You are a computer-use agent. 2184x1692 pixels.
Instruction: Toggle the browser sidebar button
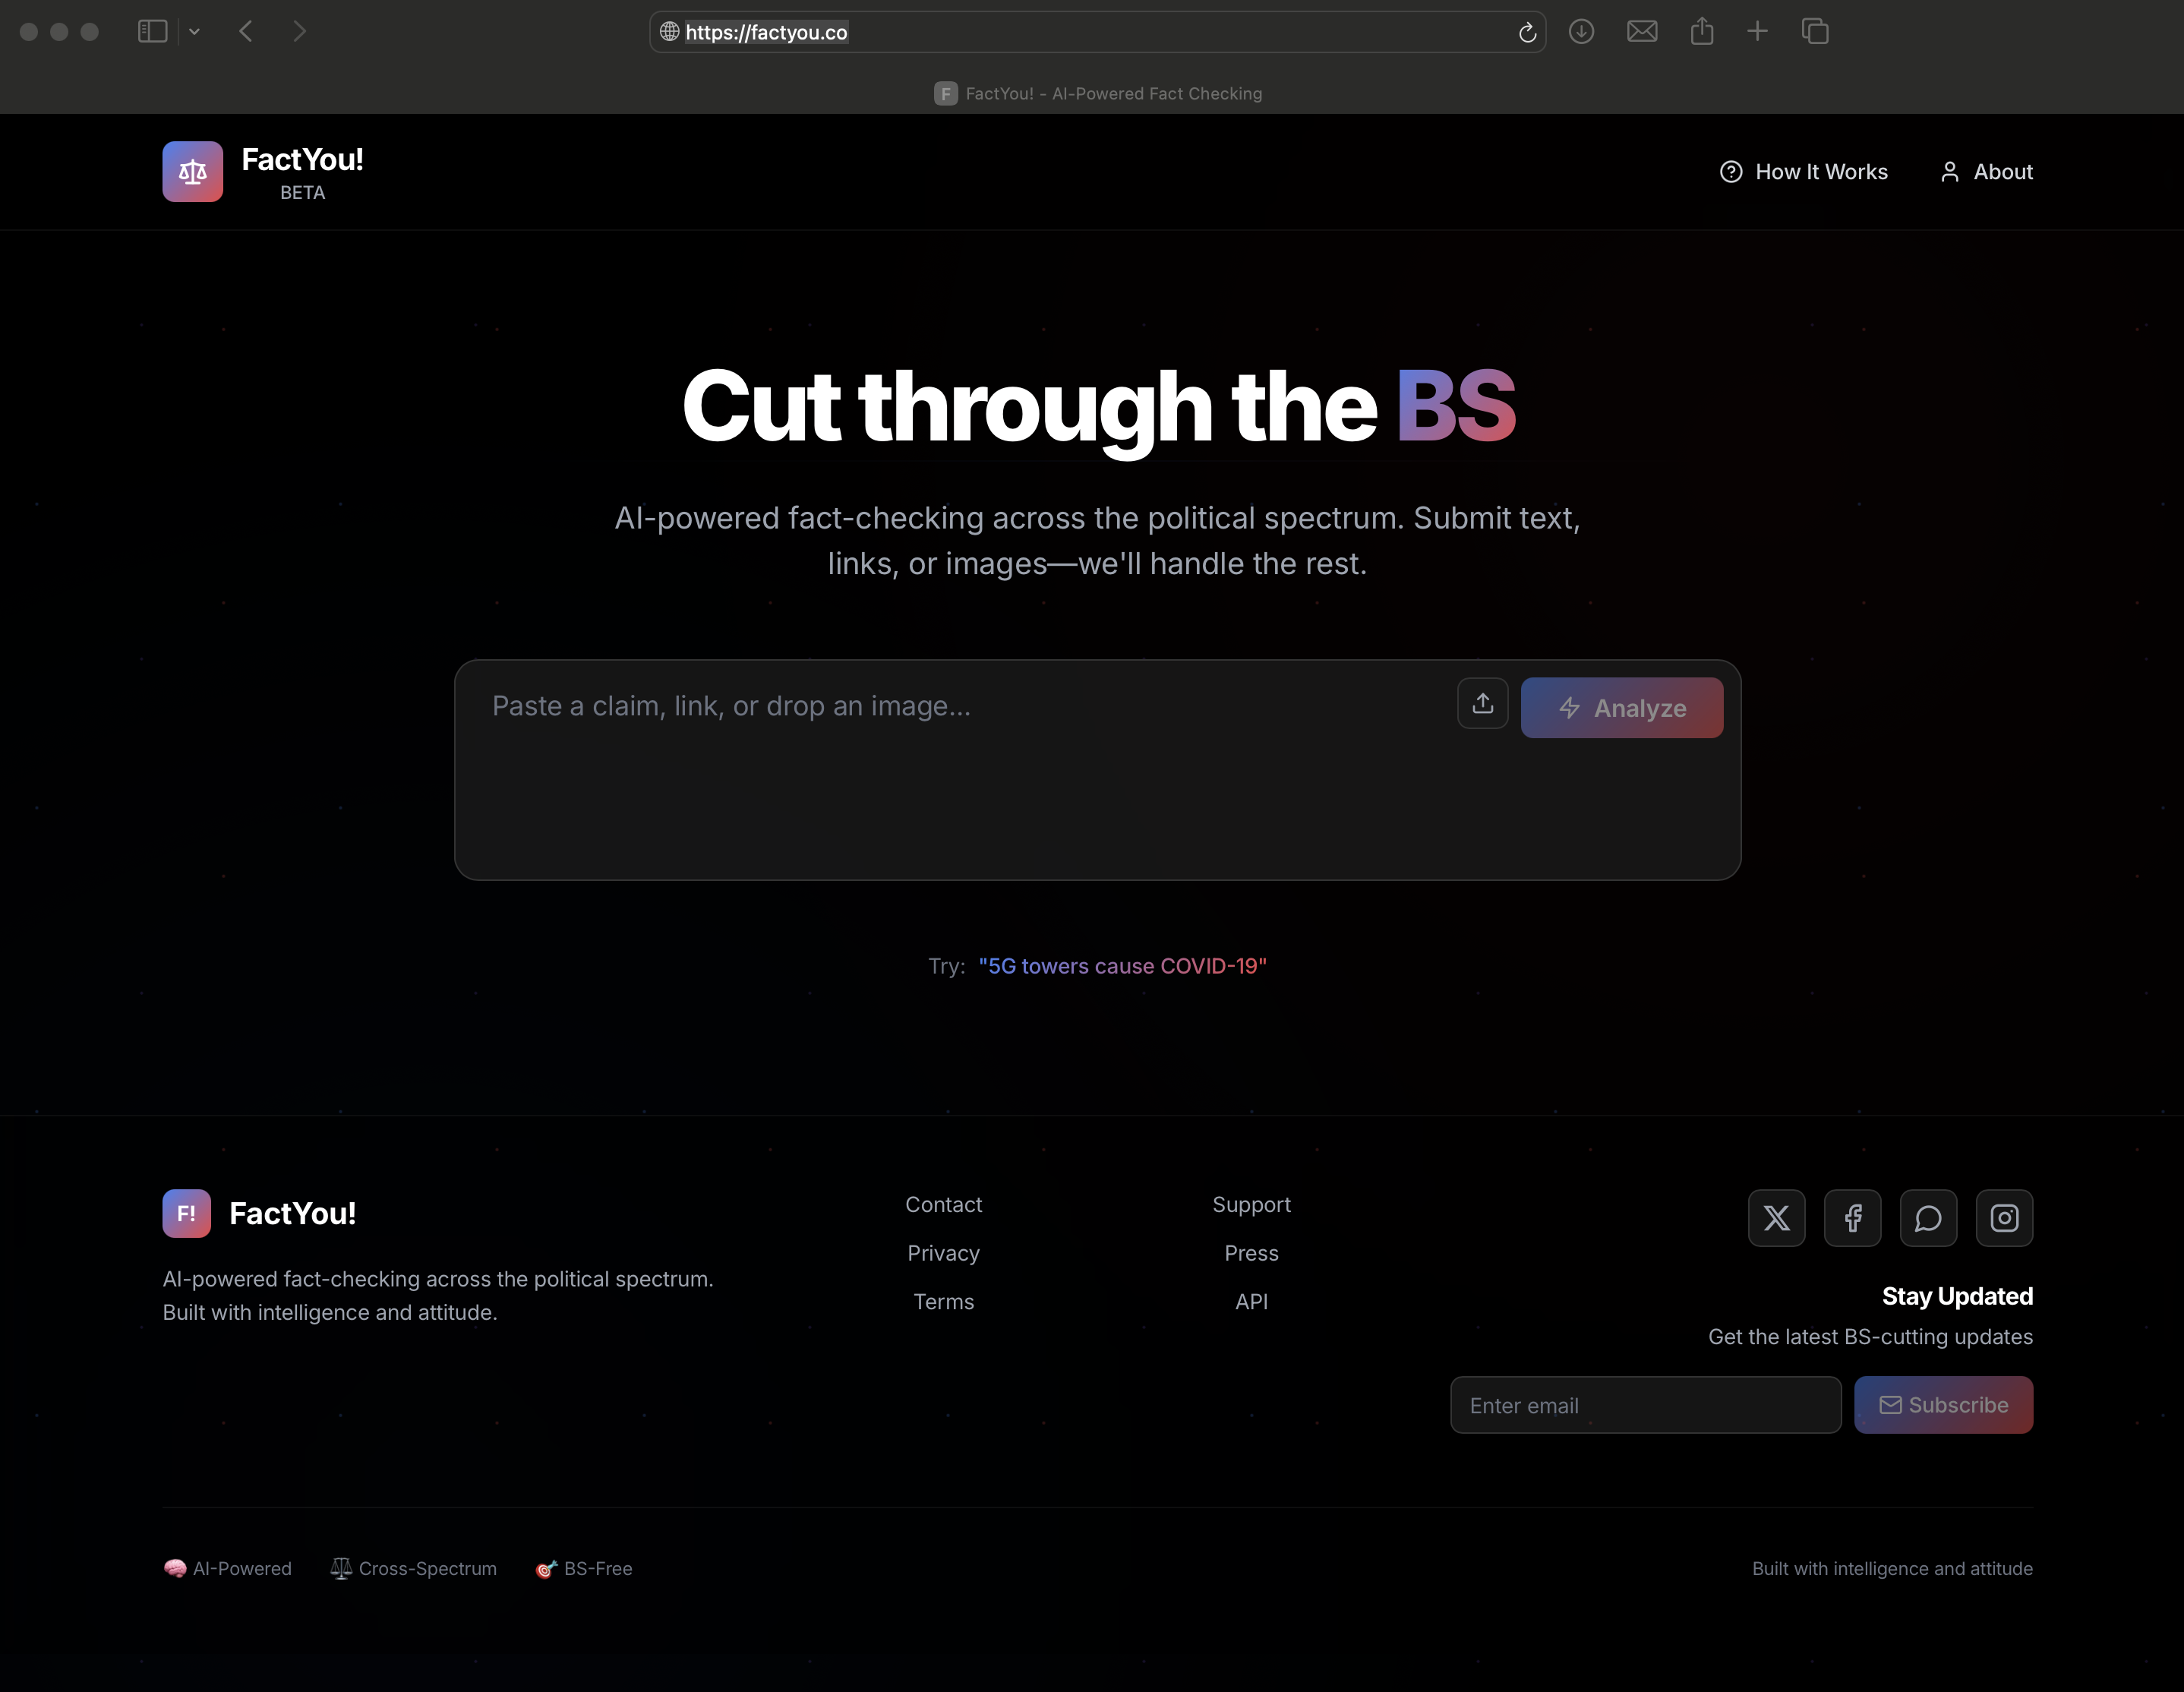tap(152, 32)
